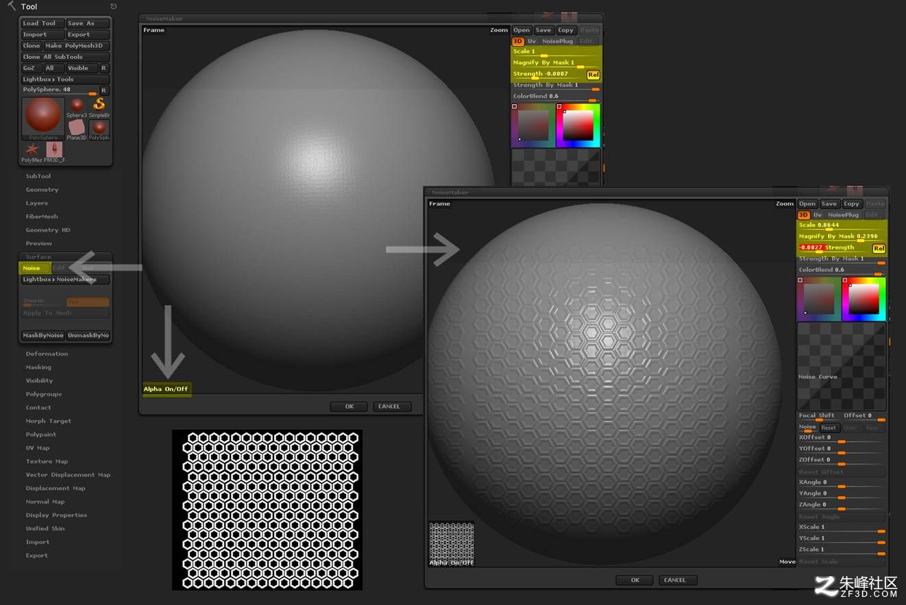Click the R button beside PolySphere slider
This screenshot has width=906, height=605.
click(104, 90)
